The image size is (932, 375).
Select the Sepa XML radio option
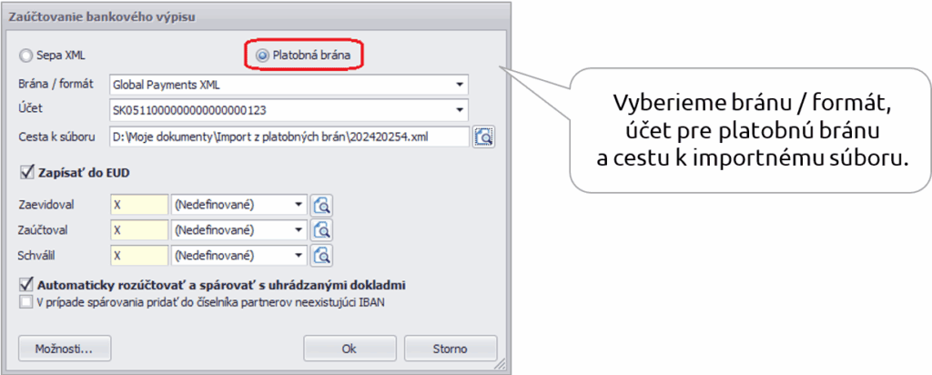coord(25,56)
